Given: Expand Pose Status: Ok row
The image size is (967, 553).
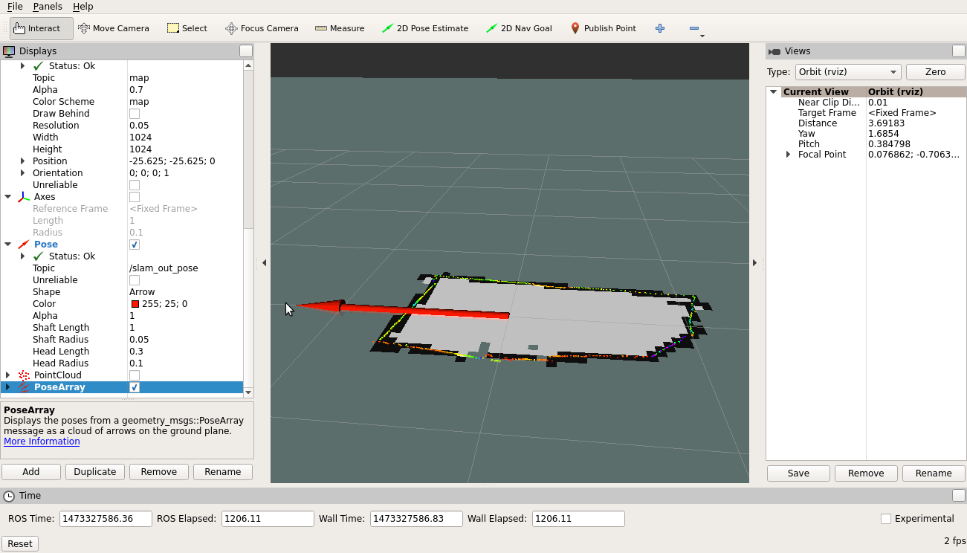Looking at the screenshot, I should pyautogui.click(x=23, y=256).
